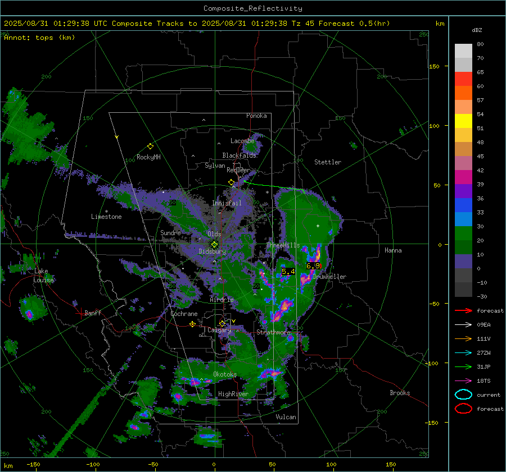Click the red forecast arrow in legend

point(463,310)
